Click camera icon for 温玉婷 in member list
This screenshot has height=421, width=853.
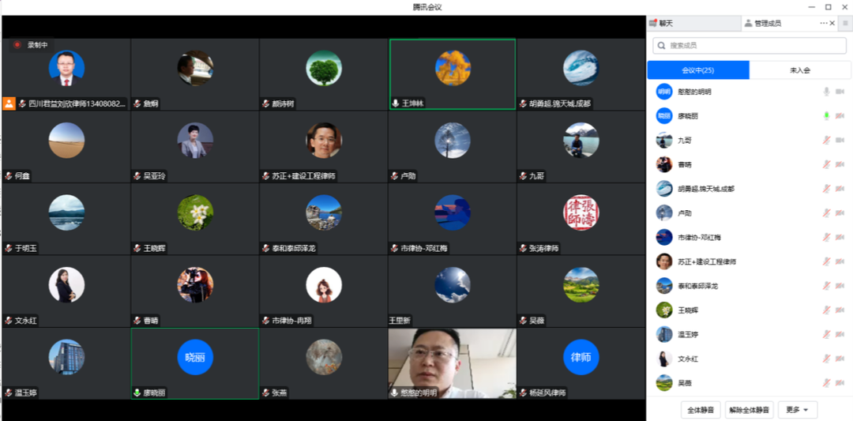[x=840, y=335]
